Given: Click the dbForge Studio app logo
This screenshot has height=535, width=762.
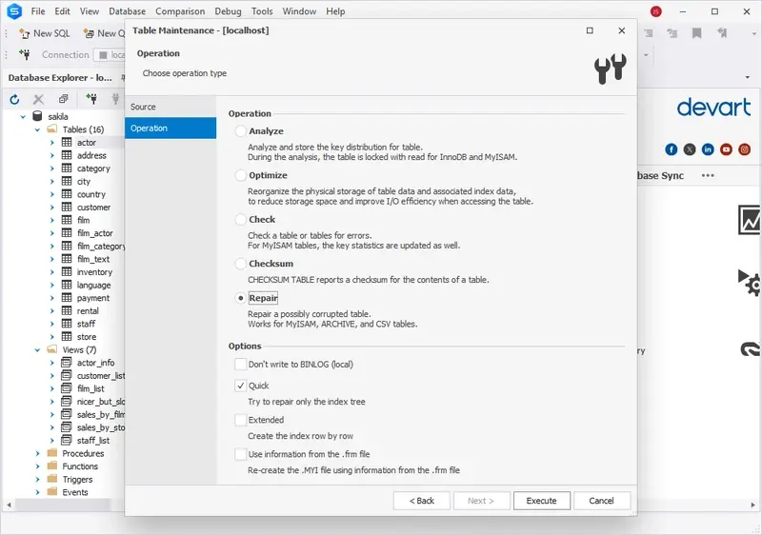Looking at the screenshot, I should [x=14, y=11].
